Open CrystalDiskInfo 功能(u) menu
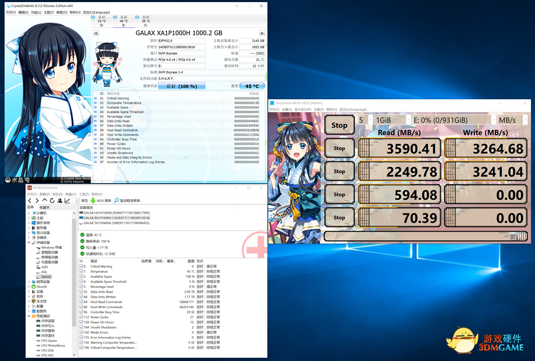Viewport: 535px width, 361px height. [36, 13]
